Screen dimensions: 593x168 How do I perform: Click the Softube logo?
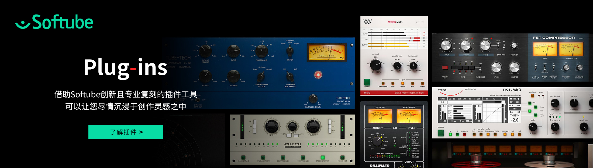coord(54,22)
